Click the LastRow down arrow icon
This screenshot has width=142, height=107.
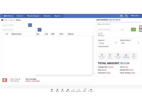(x=79, y=90)
